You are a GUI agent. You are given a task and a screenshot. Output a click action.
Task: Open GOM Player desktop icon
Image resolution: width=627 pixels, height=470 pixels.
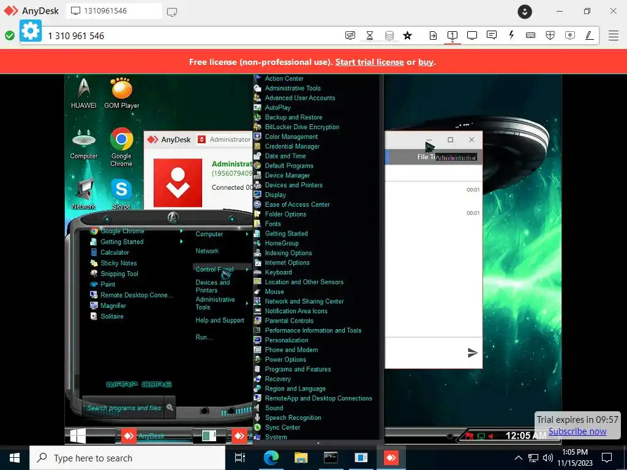[x=122, y=93]
